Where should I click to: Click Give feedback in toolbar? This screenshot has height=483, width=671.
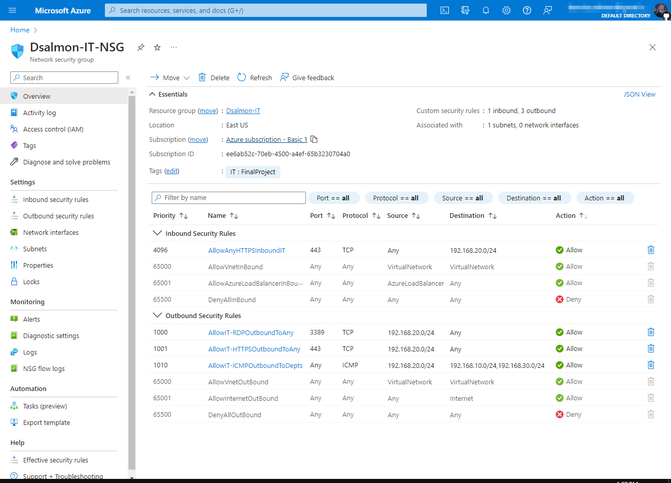307,78
